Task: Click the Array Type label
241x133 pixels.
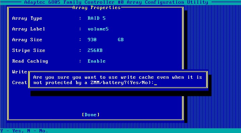Action: click(x=27, y=18)
